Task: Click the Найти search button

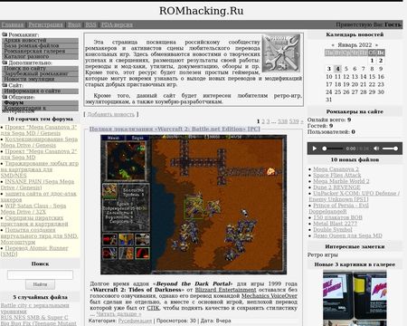Action: 40,284
